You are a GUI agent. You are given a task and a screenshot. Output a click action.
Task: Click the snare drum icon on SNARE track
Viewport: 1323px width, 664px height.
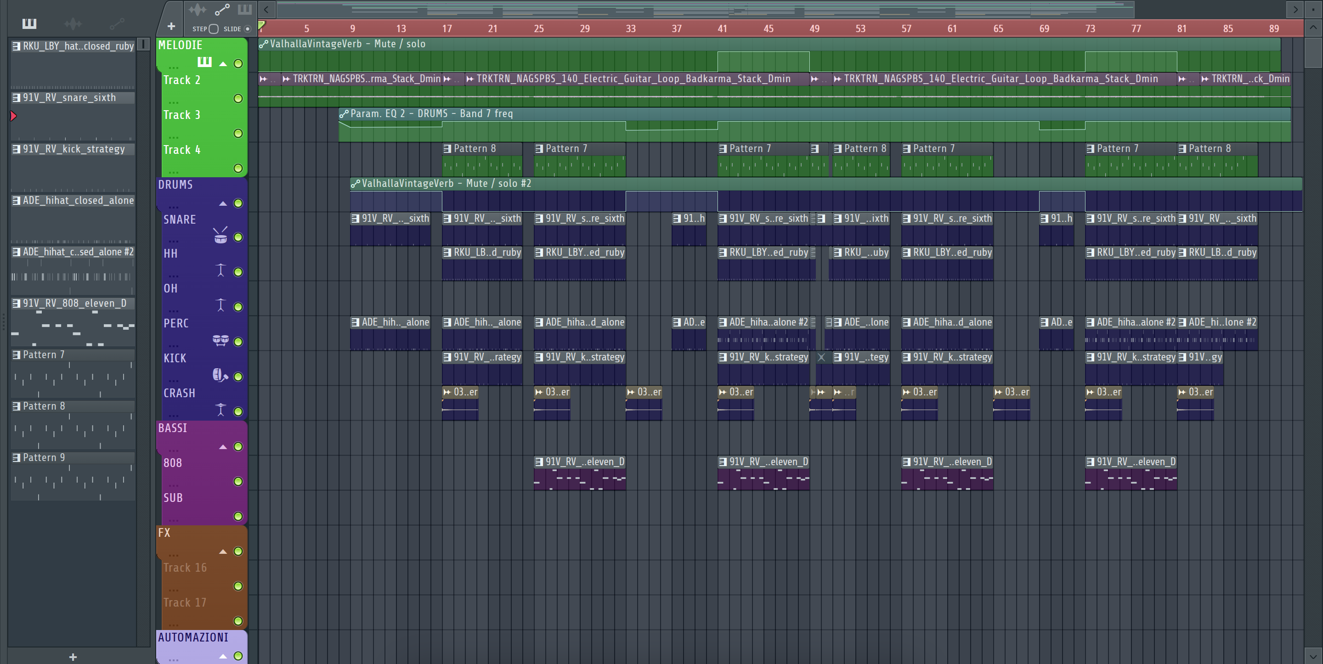[220, 236]
